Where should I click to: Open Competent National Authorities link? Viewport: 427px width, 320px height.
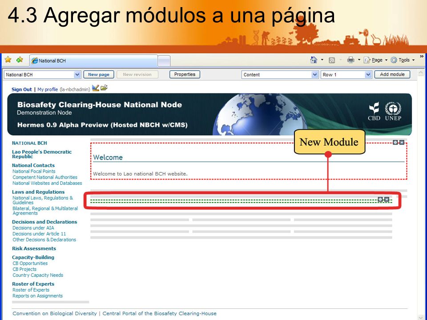click(45, 177)
